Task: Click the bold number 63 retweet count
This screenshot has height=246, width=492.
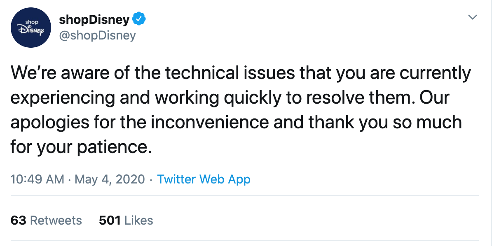Action: click(x=19, y=220)
